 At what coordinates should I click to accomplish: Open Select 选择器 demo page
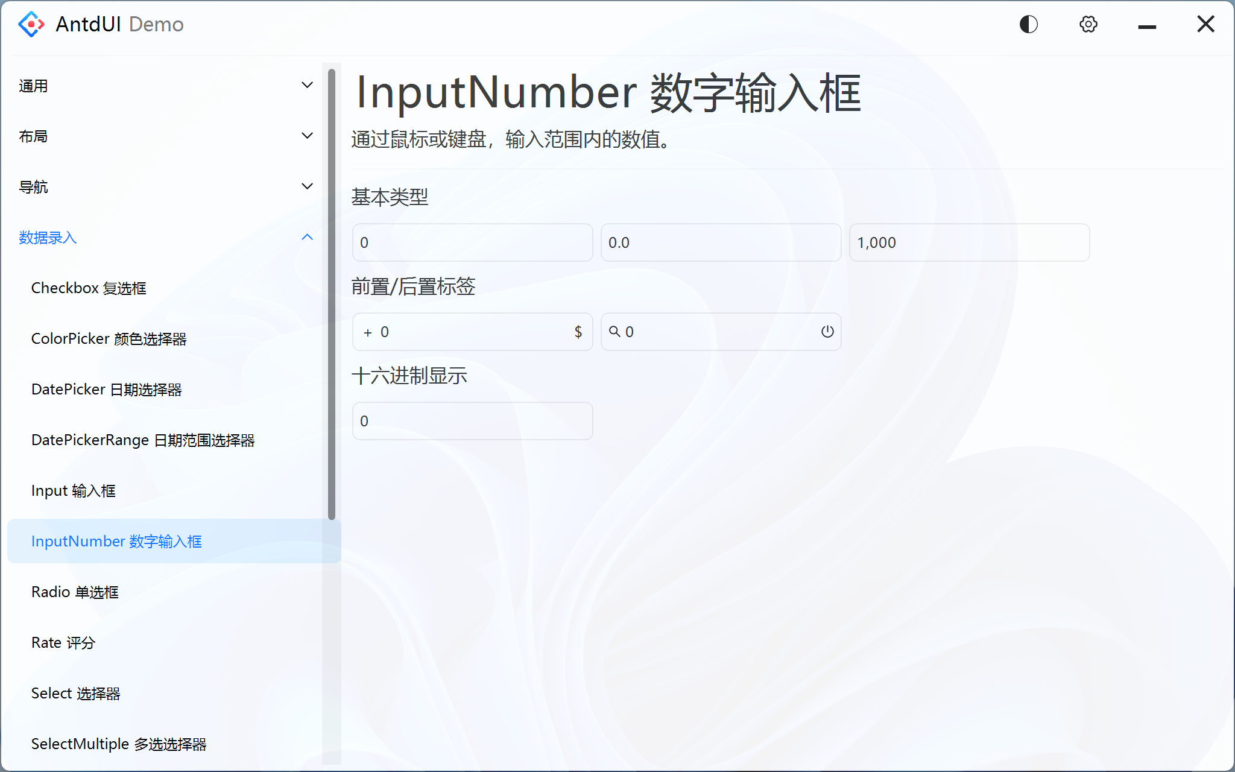click(x=76, y=693)
